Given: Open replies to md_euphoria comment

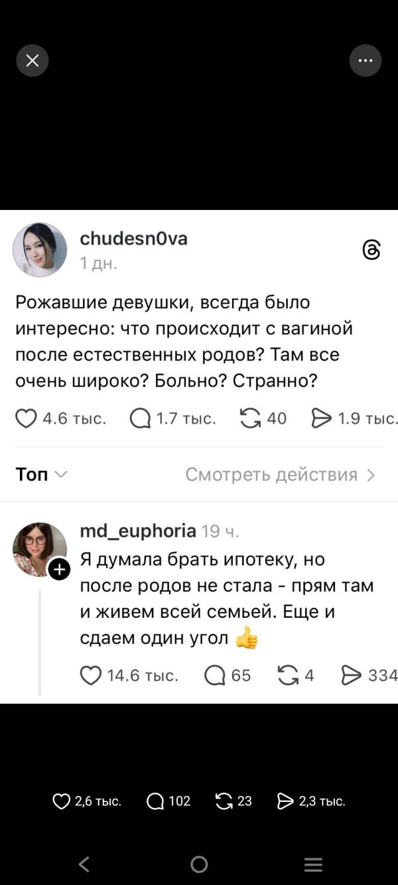Looking at the screenshot, I should pyautogui.click(x=215, y=676).
